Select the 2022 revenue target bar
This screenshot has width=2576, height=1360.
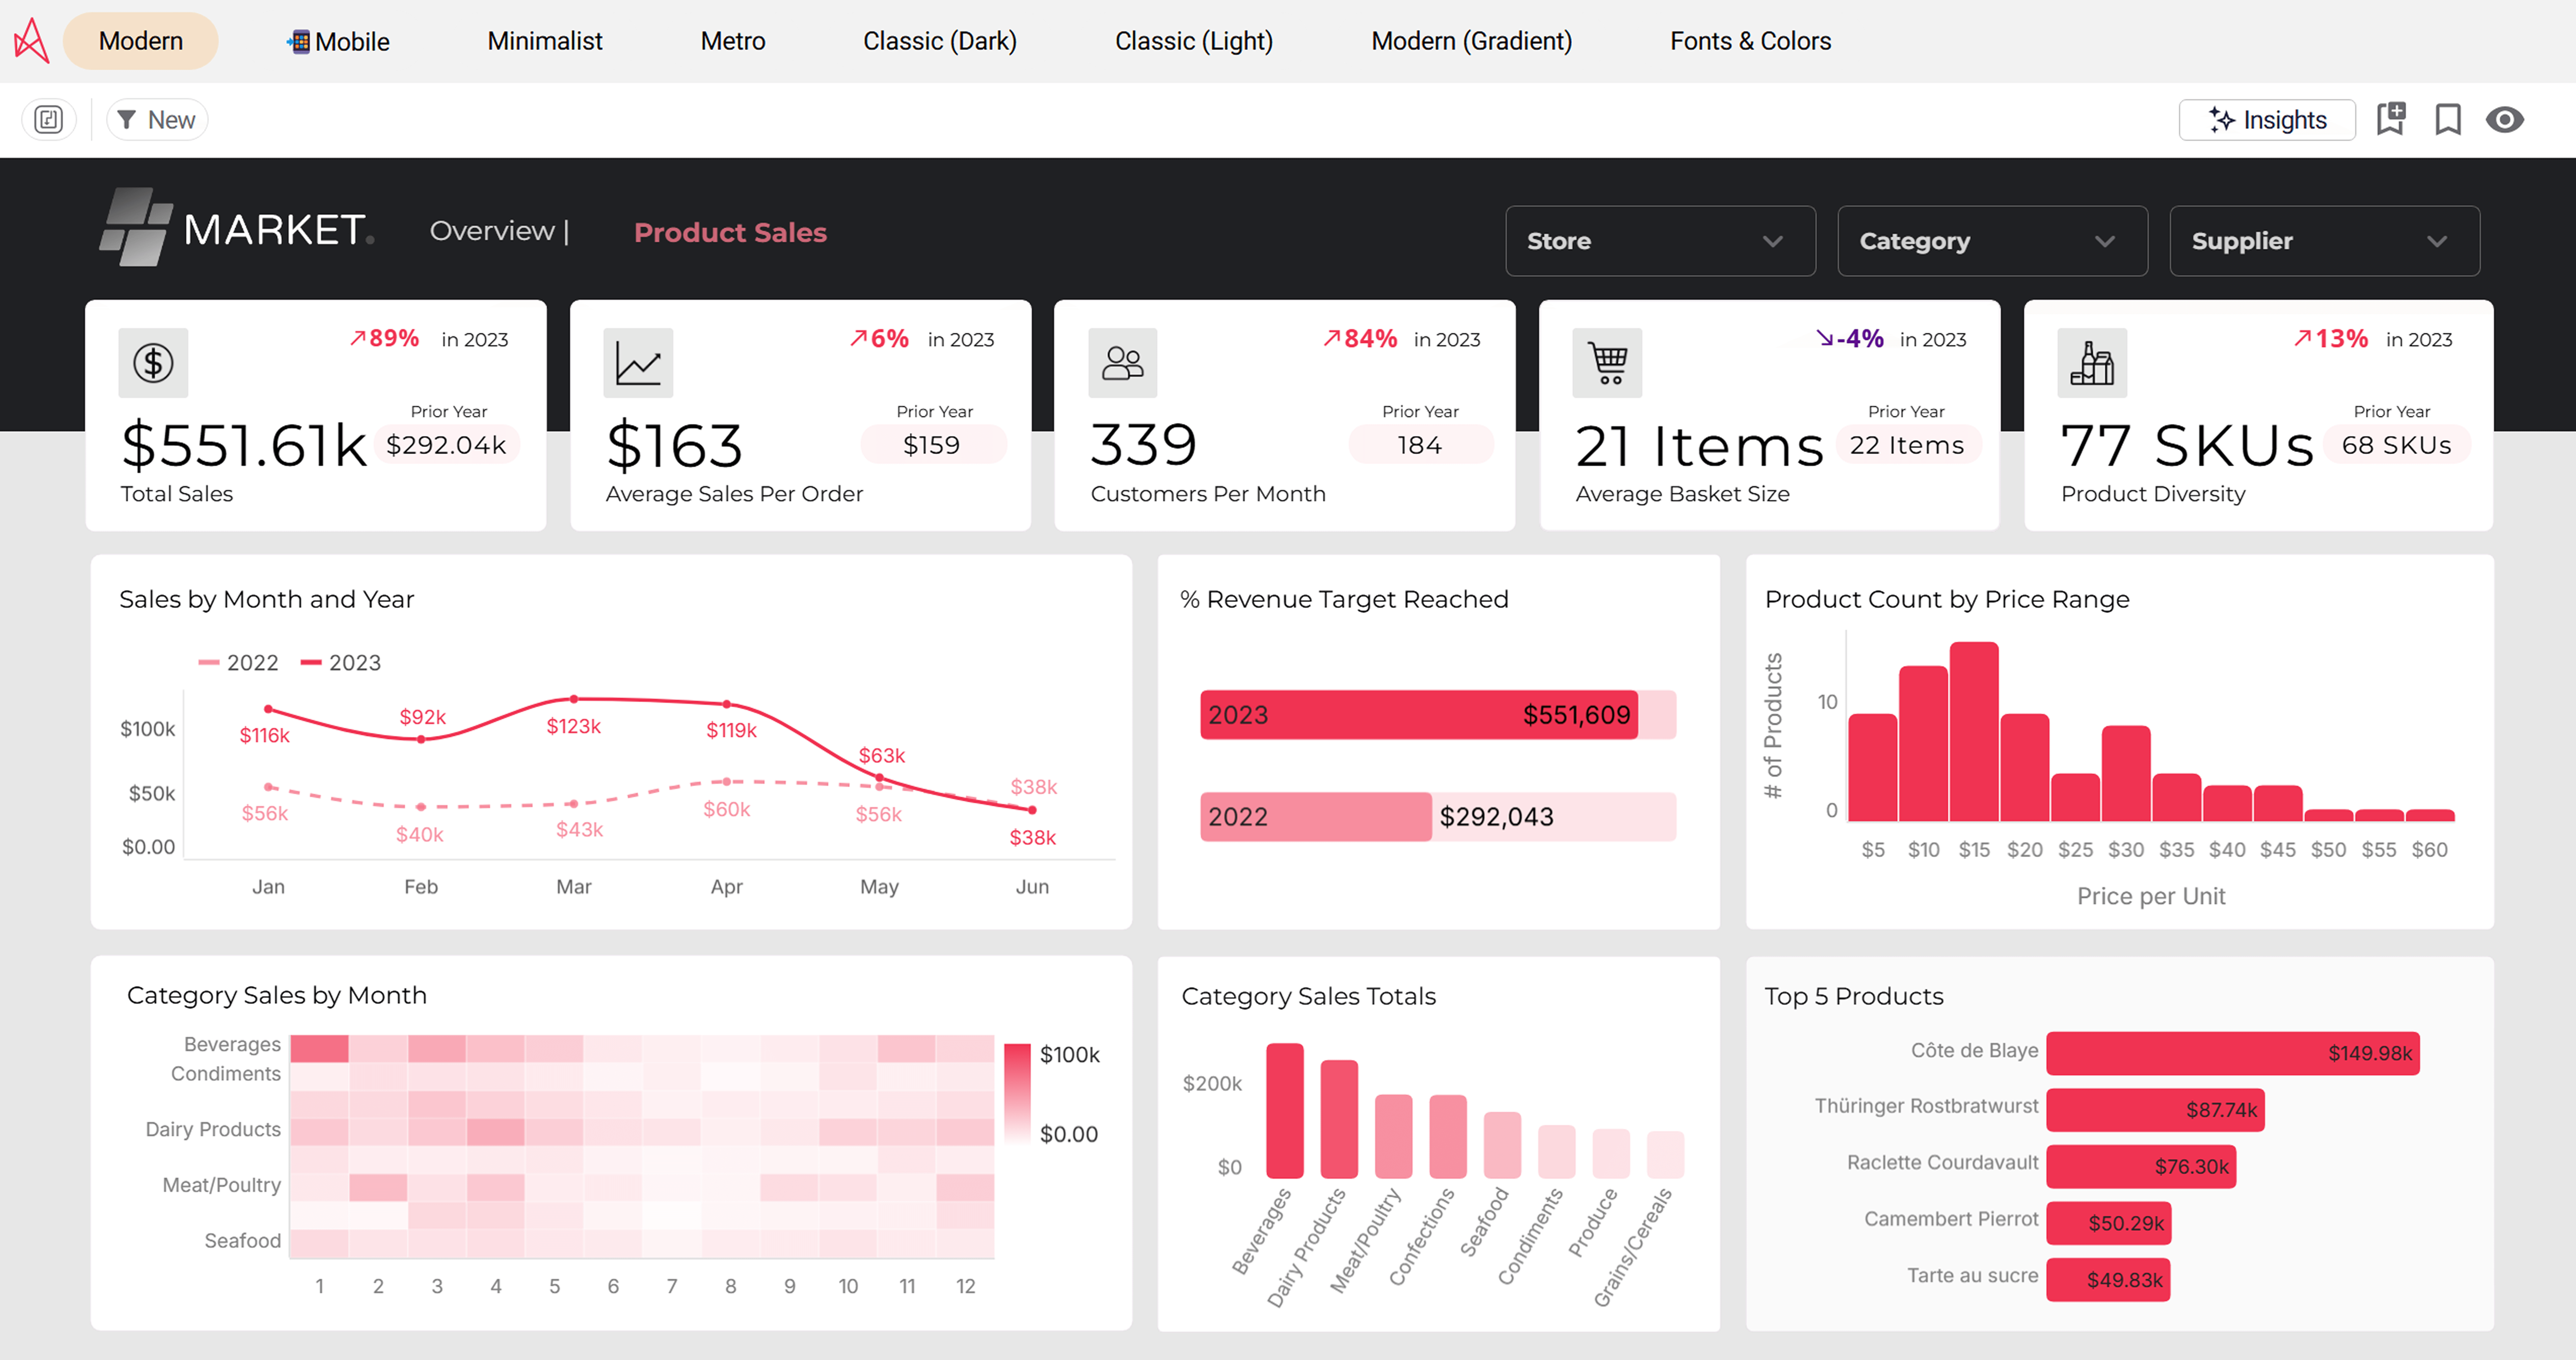tap(1316, 817)
